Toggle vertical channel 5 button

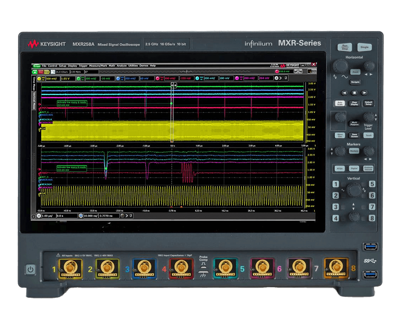point(372,184)
